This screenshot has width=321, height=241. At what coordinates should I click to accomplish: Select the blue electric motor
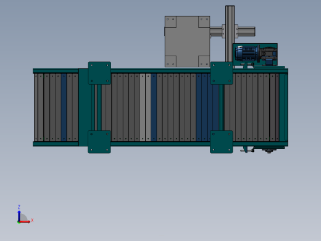pos(246,53)
